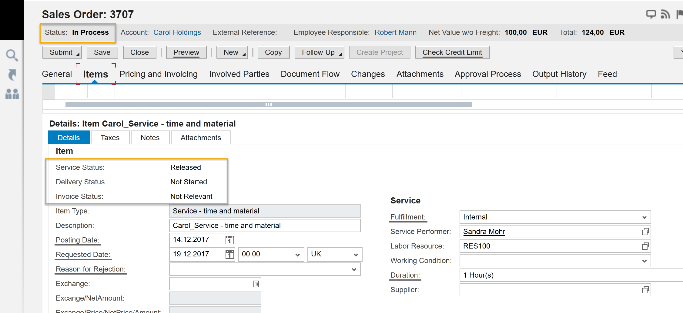The height and width of the screenshot is (313, 683).
Task: Switch to the Taxes sub-tab
Action: [110, 137]
